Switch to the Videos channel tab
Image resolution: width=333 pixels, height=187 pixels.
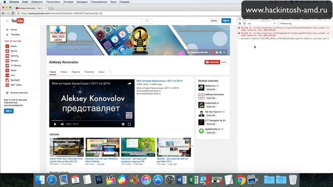63,72
